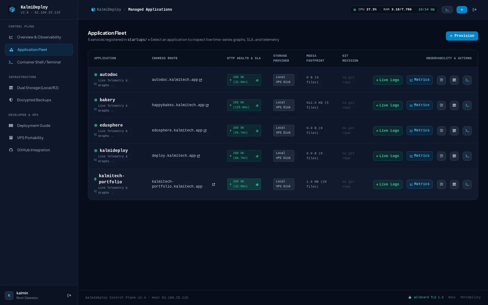Open settings sliders icon for kalmideploy row

tap(441, 156)
